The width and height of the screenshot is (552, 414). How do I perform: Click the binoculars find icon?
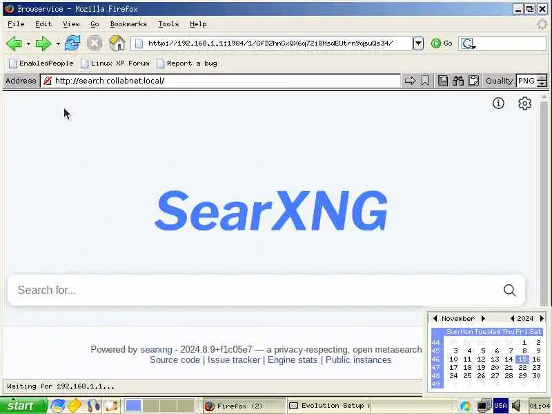tap(458, 81)
